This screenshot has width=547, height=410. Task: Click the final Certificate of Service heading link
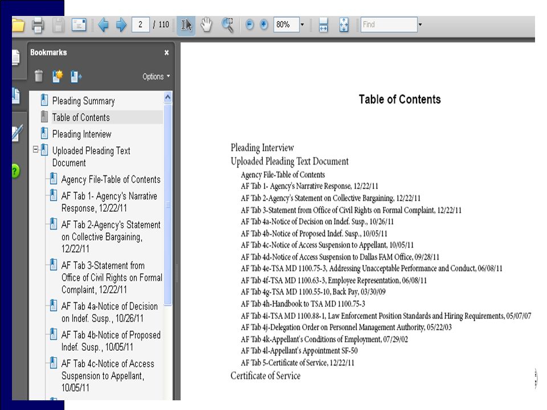click(266, 376)
